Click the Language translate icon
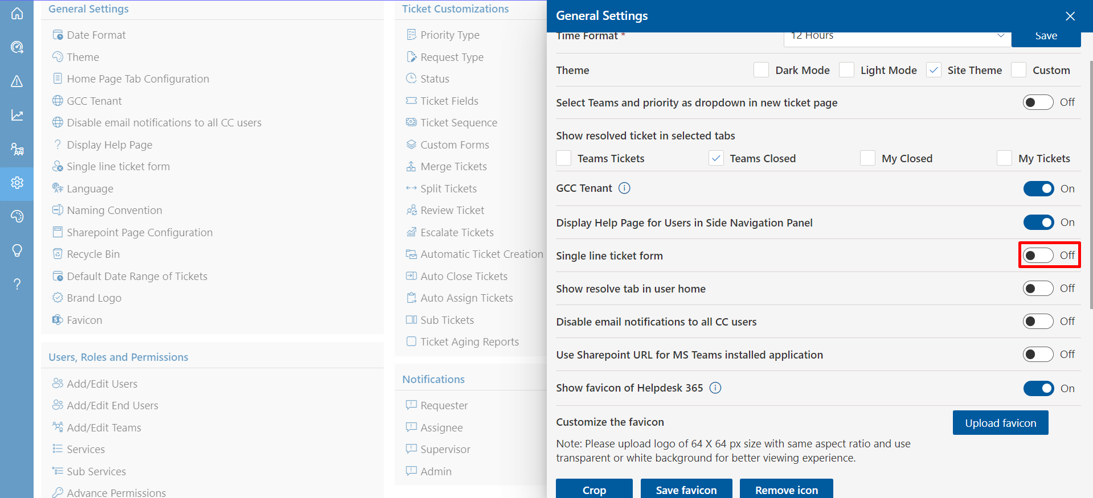 coord(58,188)
